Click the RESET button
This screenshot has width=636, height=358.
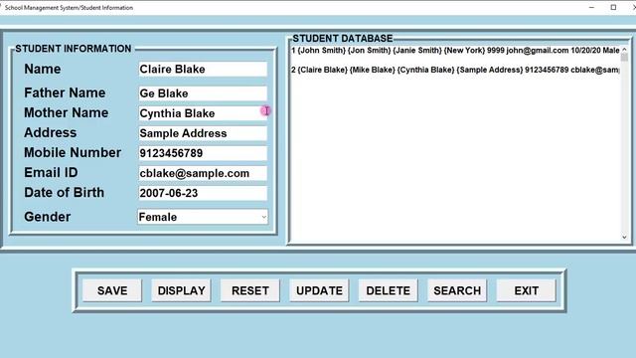250,290
